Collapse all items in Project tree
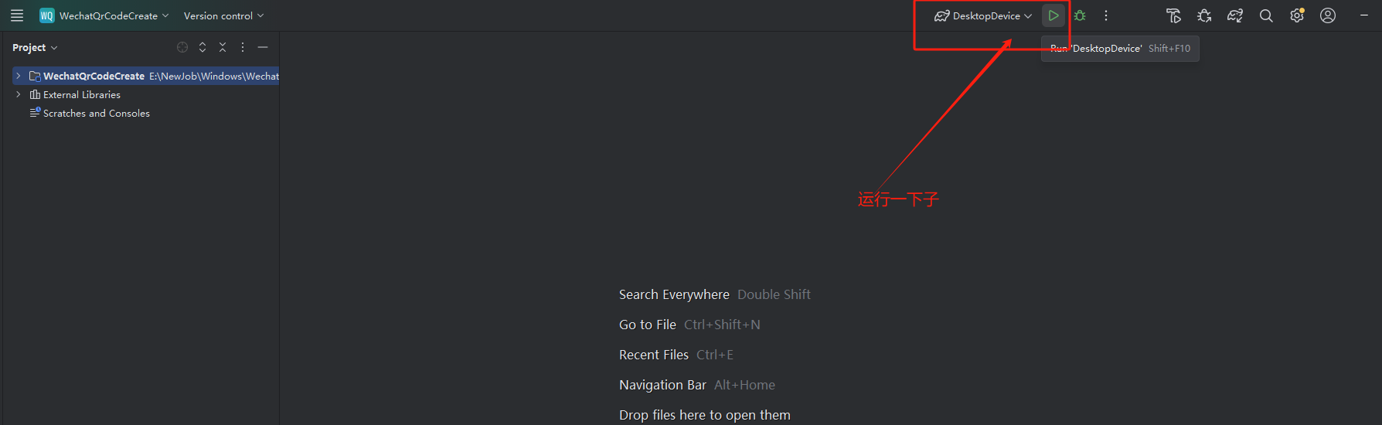The width and height of the screenshot is (1382, 425). coord(223,47)
